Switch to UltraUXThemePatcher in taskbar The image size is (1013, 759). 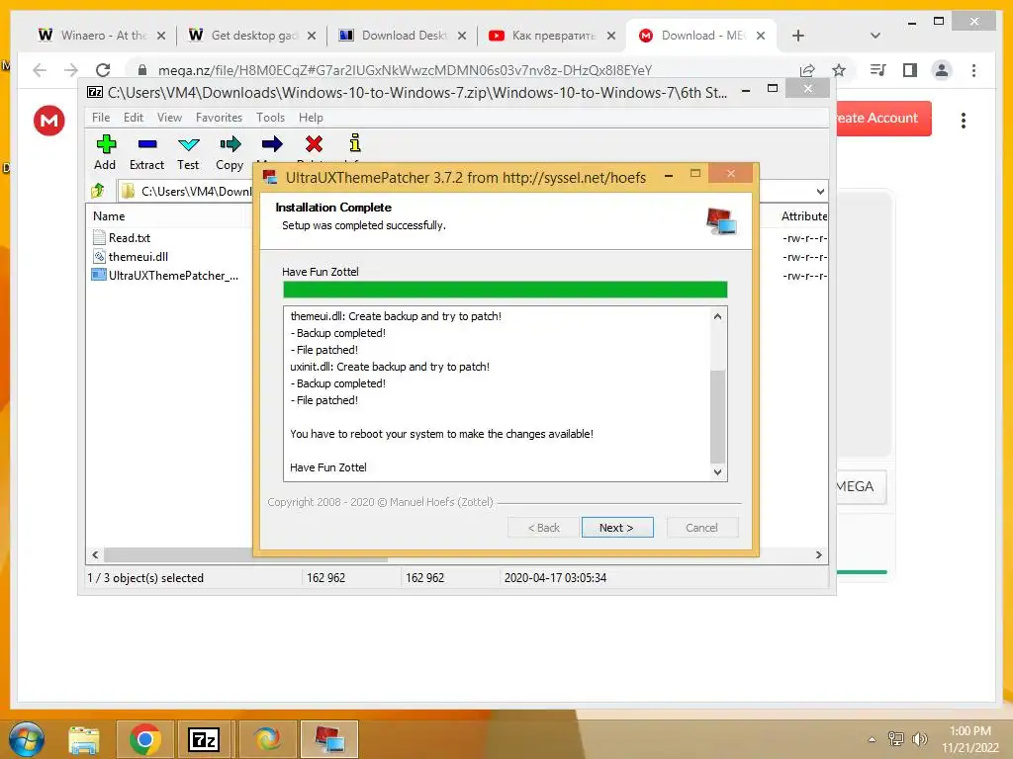pyautogui.click(x=329, y=739)
